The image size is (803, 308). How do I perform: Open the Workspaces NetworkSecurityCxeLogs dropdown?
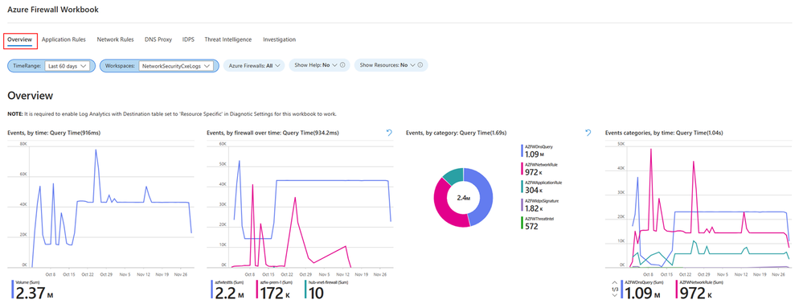[x=177, y=66]
